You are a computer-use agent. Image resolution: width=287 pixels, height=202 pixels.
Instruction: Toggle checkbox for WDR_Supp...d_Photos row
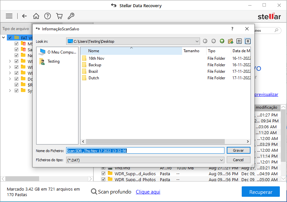[x=103, y=179]
